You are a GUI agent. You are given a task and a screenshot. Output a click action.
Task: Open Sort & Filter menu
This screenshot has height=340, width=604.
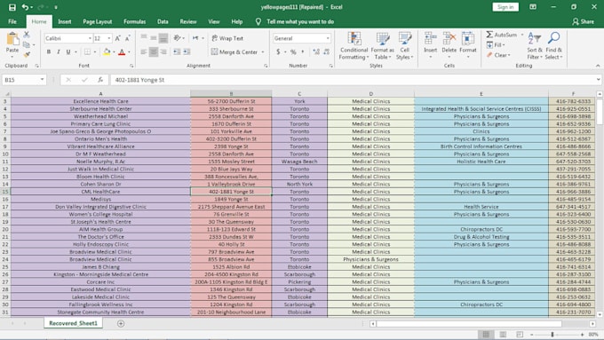[x=535, y=45]
